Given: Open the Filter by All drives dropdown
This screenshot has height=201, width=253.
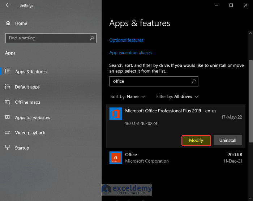Looking at the screenshot, I should click(177, 97).
